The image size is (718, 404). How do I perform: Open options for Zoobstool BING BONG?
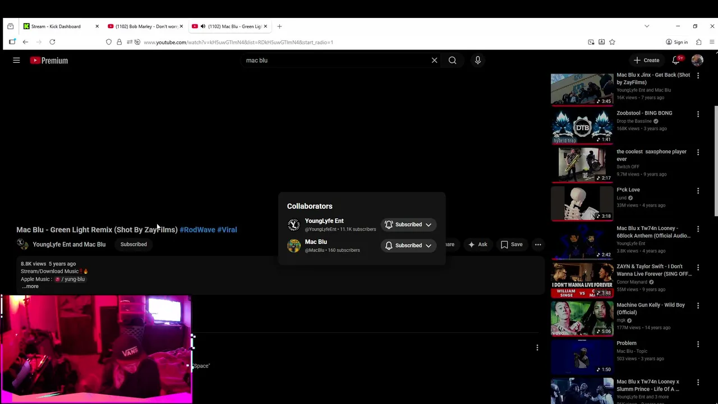[698, 114]
